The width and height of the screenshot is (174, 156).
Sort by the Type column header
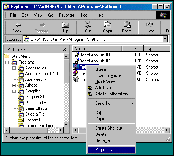(x=157, y=49)
